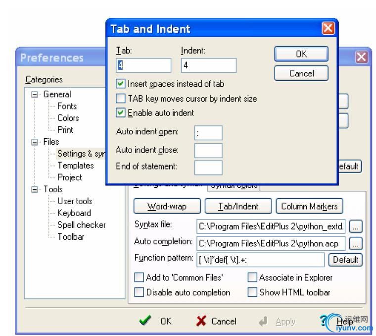This screenshot has height=336, width=376.
Task: Click the Function pattern field
Action: (x=260, y=260)
